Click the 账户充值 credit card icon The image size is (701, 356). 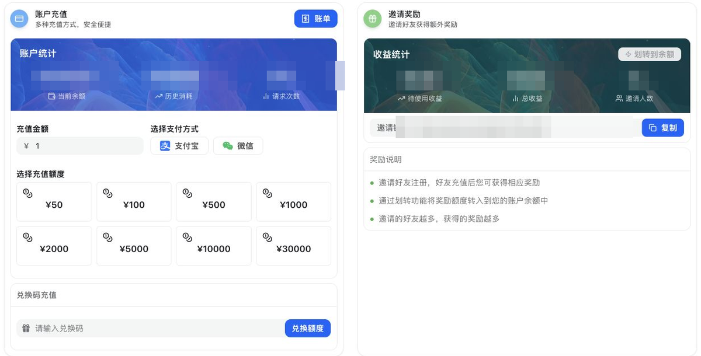pyautogui.click(x=19, y=19)
